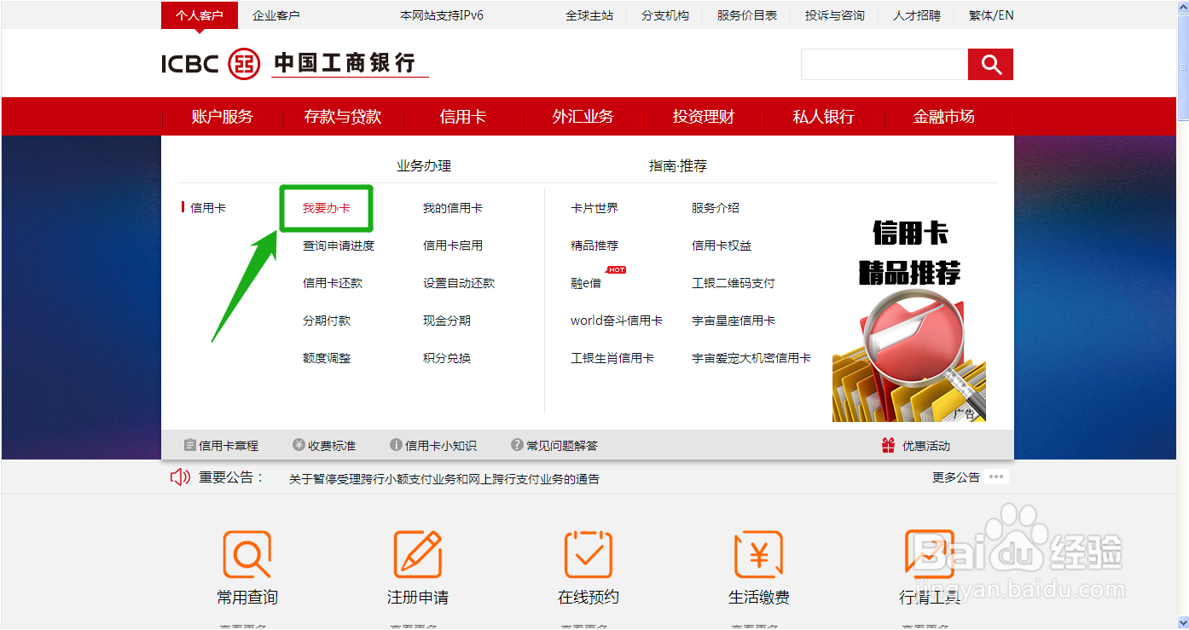Open 设置自动还款
Image resolution: width=1189 pixels, height=630 pixels.
459,283
